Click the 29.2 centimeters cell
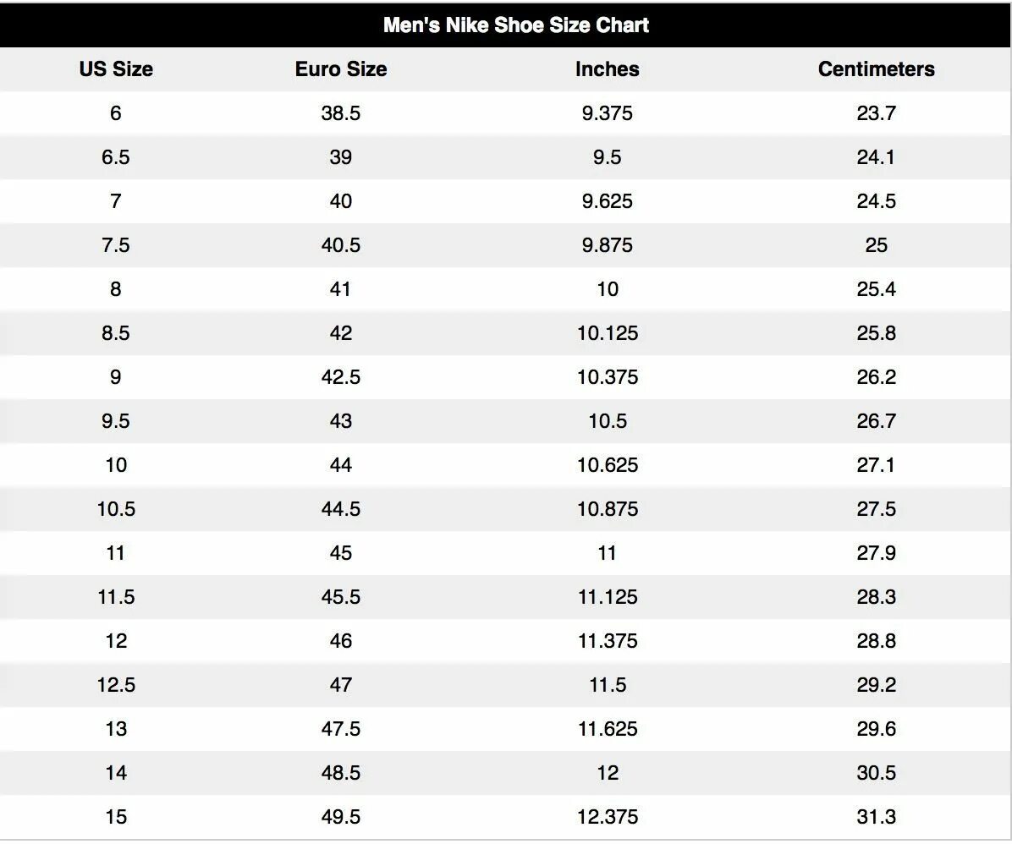This screenshot has width=1012, height=844. coord(876,685)
